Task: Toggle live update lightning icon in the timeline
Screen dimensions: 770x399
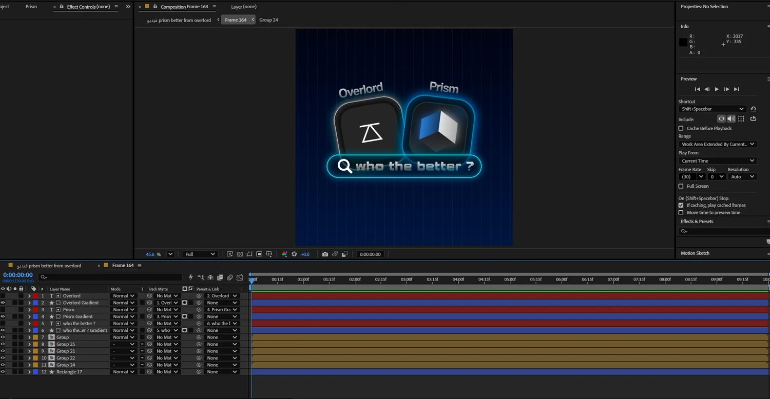Action: click(190, 277)
